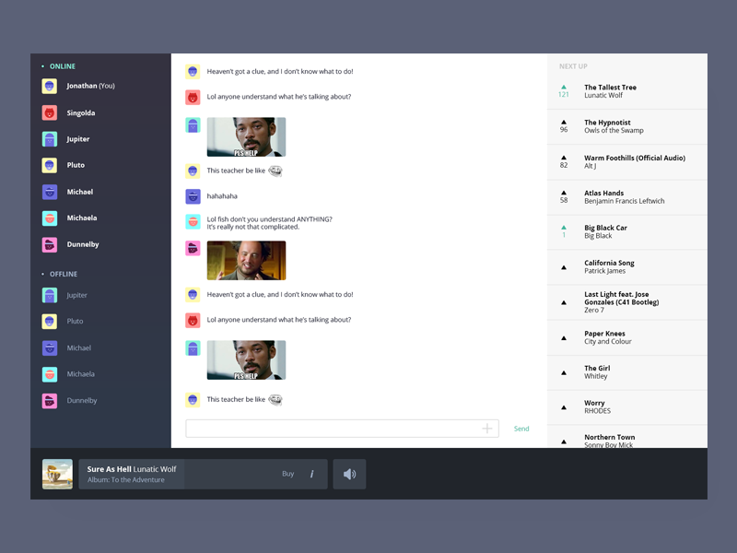Screen dimensions: 737x553
Task: Click the hahahaha chat message
Action: (222, 196)
